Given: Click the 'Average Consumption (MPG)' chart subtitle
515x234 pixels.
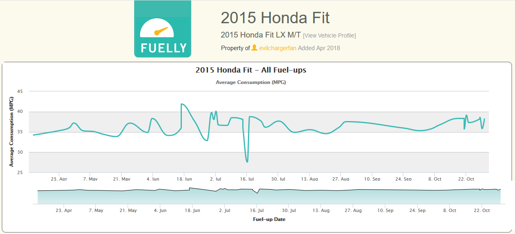Looking at the screenshot, I should (x=251, y=82).
